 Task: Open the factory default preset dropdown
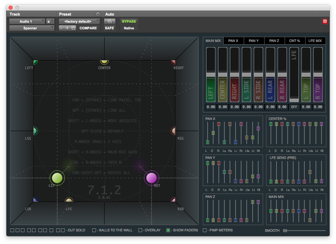click(x=79, y=22)
